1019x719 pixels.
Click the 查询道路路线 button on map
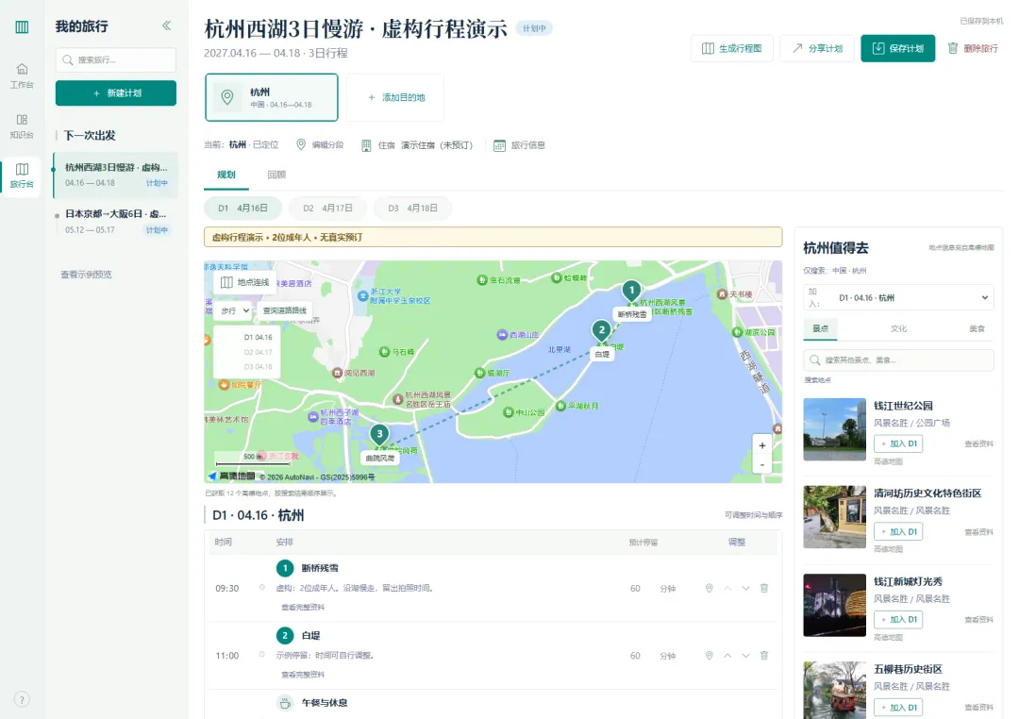tap(285, 310)
